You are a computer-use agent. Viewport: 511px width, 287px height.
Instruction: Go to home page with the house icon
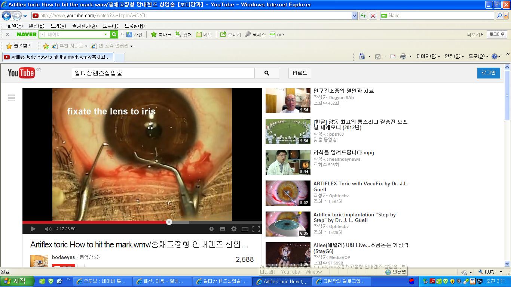pos(362,56)
